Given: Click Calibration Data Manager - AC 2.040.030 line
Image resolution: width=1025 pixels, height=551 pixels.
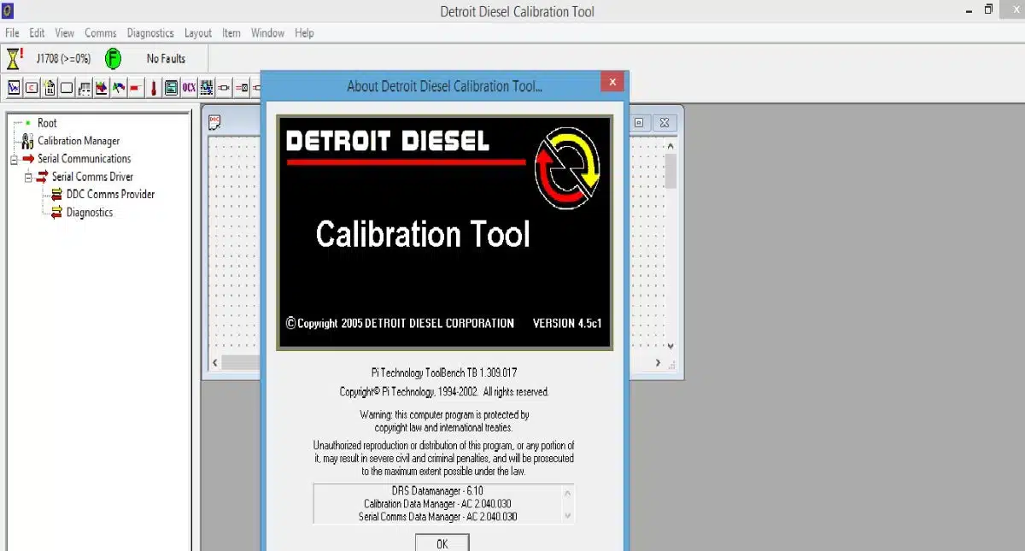Looking at the screenshot, I should (437, 504).
